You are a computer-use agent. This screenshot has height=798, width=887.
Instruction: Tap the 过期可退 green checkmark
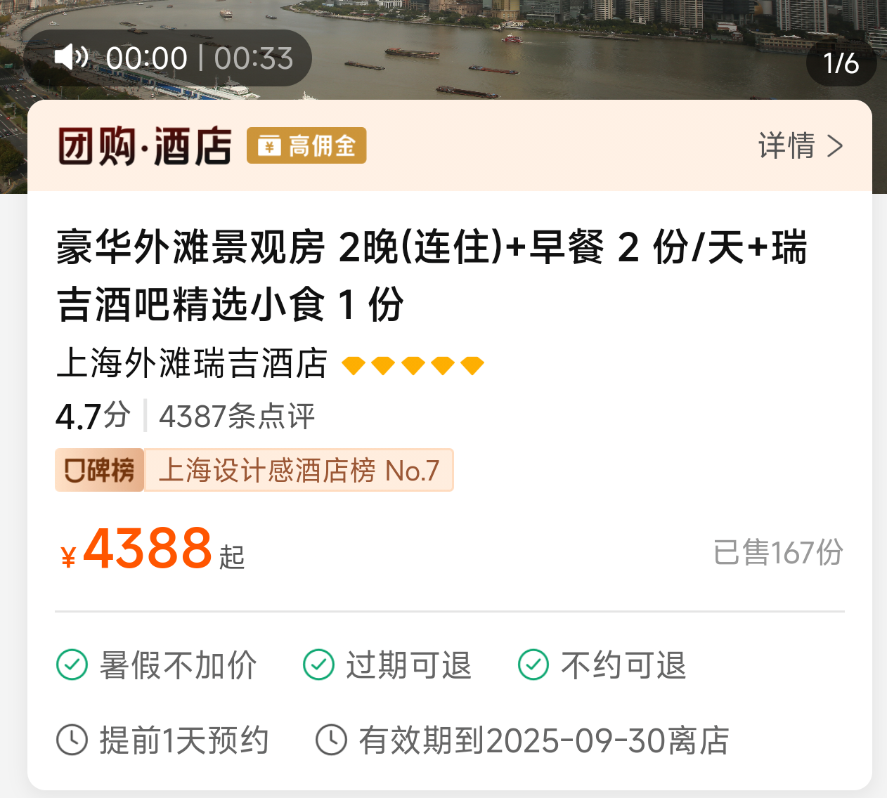318,665
